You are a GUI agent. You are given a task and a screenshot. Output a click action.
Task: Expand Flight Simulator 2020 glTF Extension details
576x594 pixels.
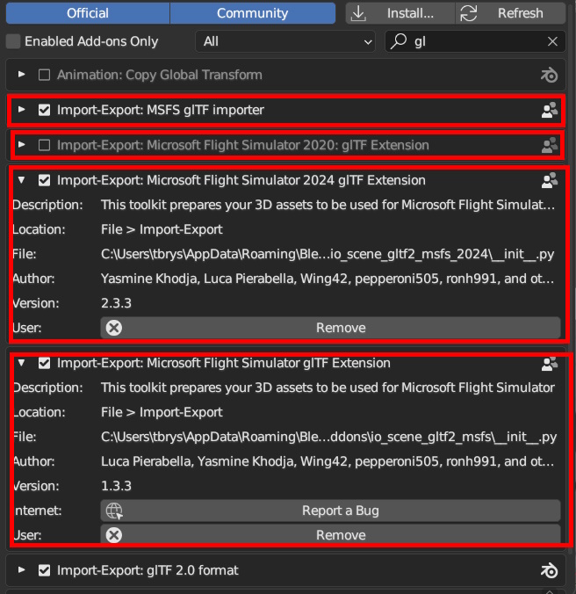22,145
